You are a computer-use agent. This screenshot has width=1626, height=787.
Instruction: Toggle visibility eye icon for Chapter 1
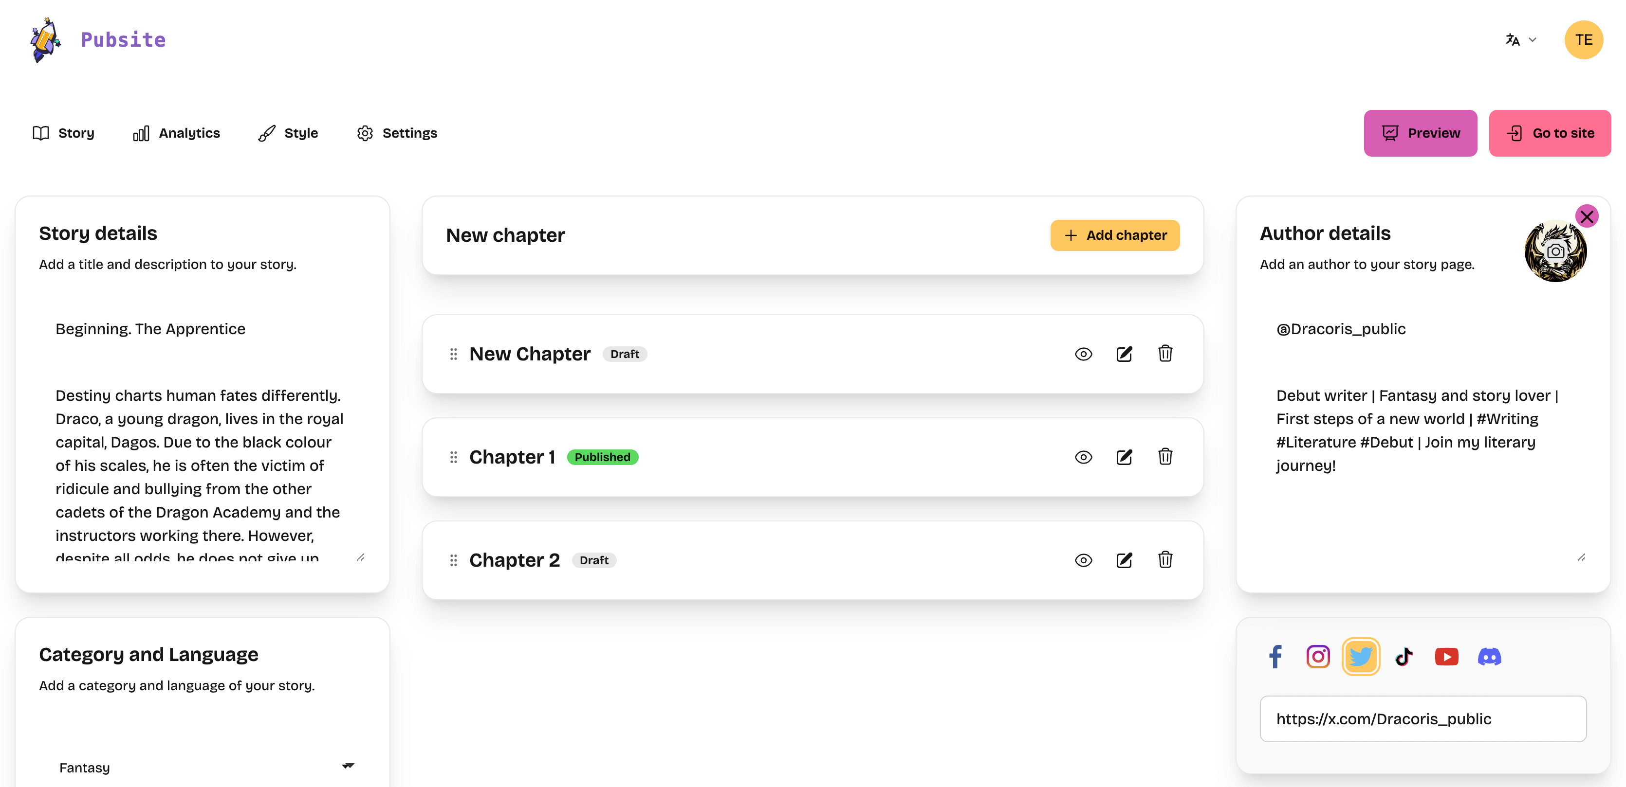coord(1084,457)
